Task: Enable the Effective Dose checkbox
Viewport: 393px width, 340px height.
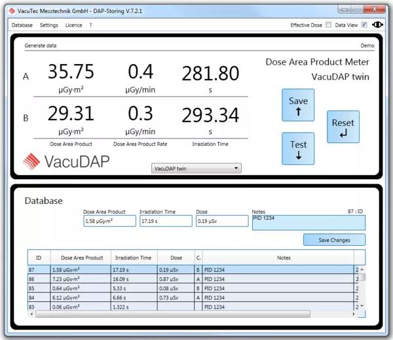Action: (x=328, y=24)
